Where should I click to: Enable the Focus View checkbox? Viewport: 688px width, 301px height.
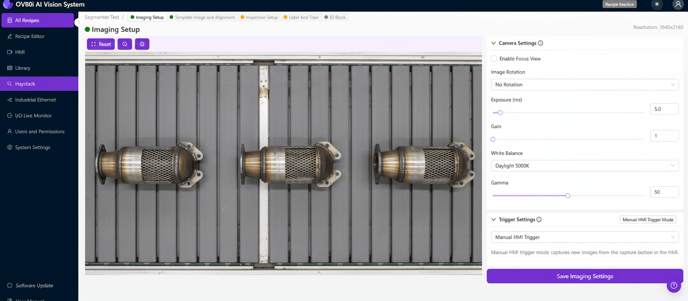[493, 58]
